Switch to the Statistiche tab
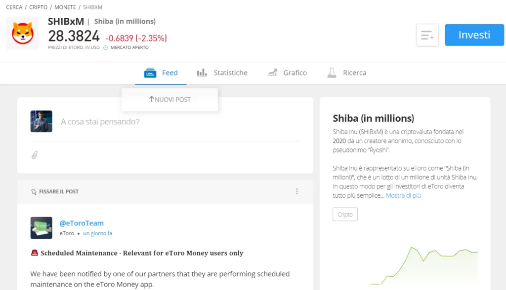This screenshot has width=506, height=290. click(x=222, y=73)
